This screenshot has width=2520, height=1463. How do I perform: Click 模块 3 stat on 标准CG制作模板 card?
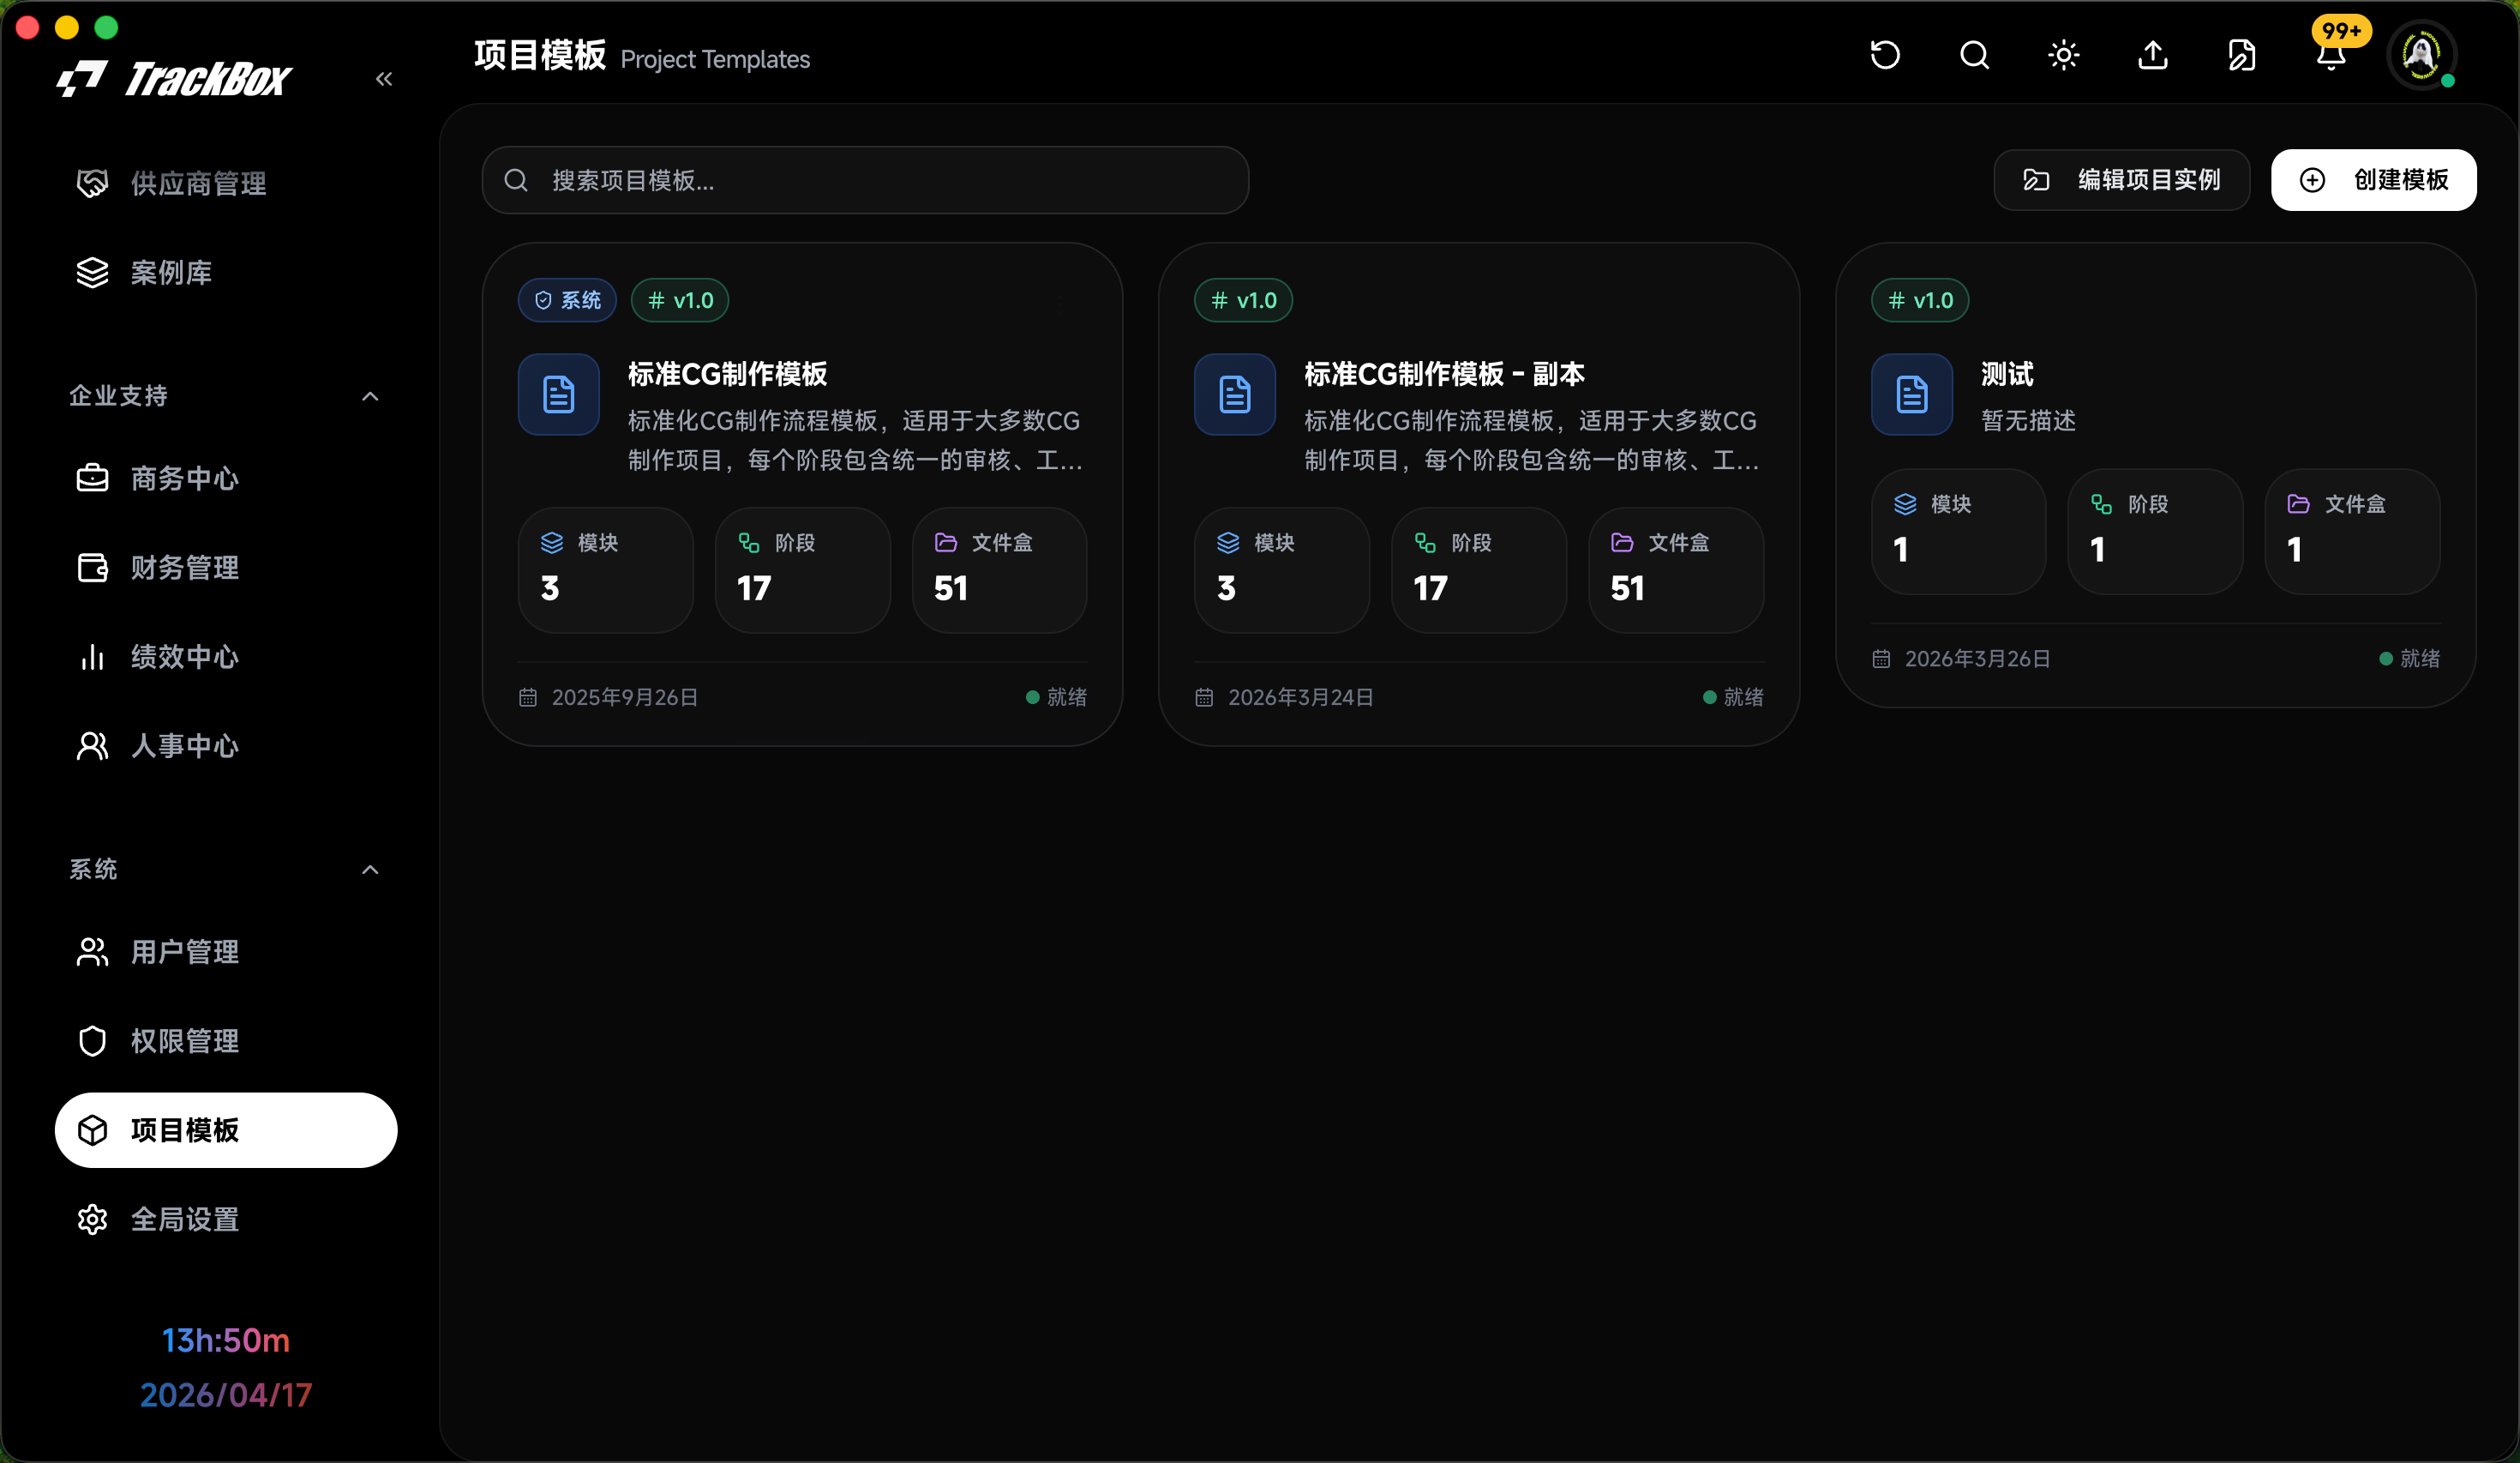[x=605, y=569]
